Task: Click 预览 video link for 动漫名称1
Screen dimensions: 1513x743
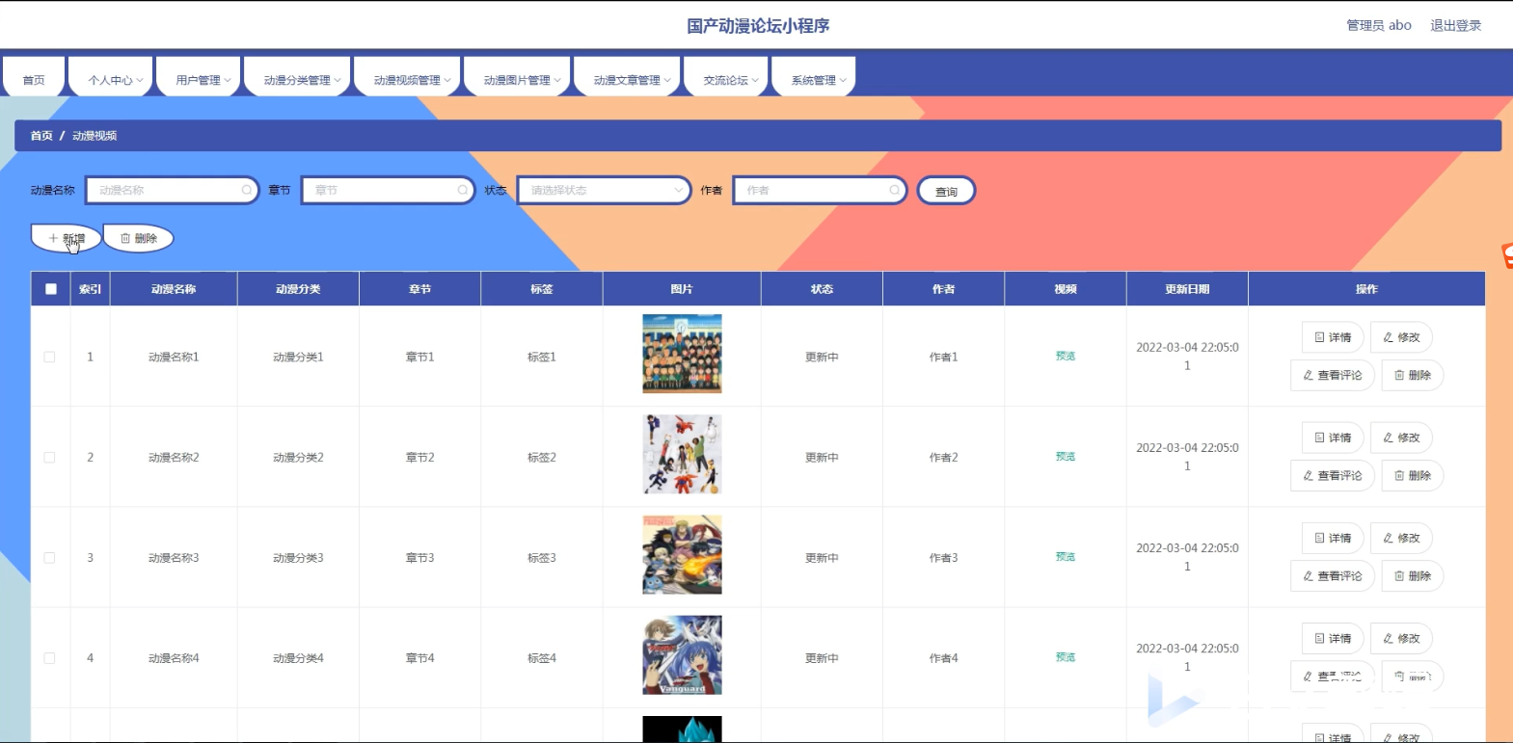Action: click(x=1066, y=357)
